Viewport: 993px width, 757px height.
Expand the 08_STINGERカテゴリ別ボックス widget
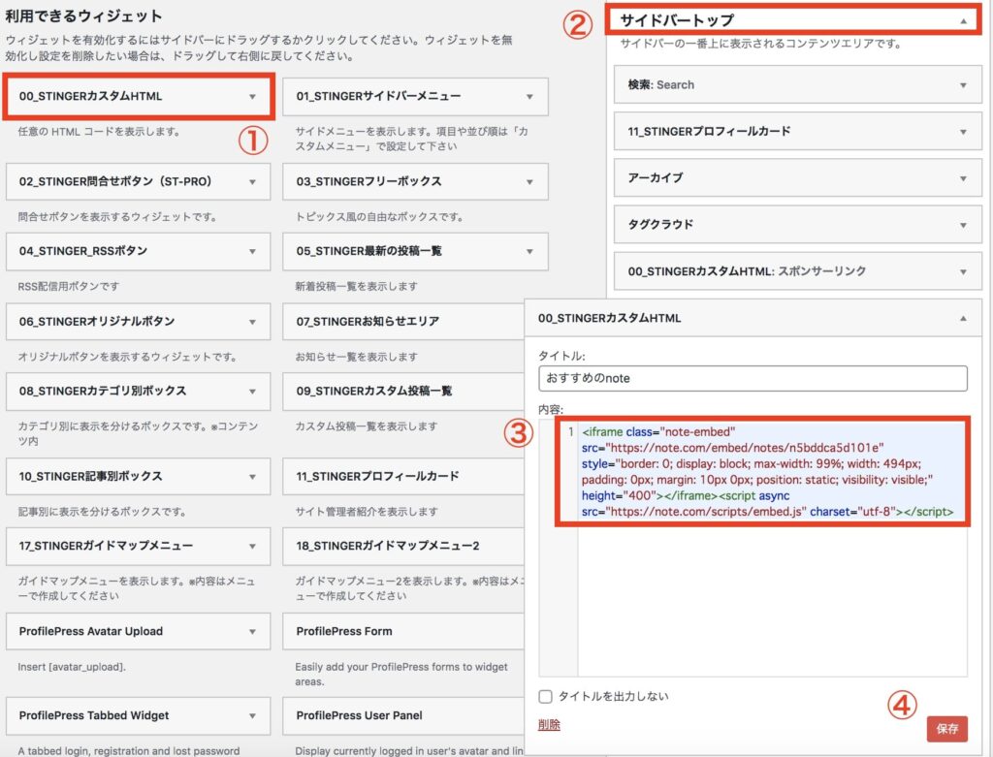click(x=252, y=392)
